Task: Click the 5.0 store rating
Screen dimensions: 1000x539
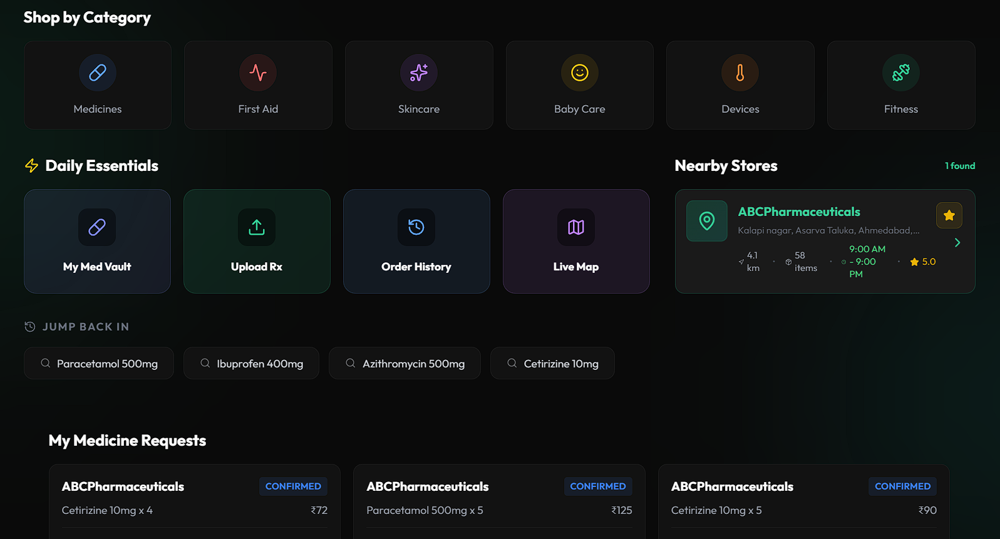Action: point(923,262)
